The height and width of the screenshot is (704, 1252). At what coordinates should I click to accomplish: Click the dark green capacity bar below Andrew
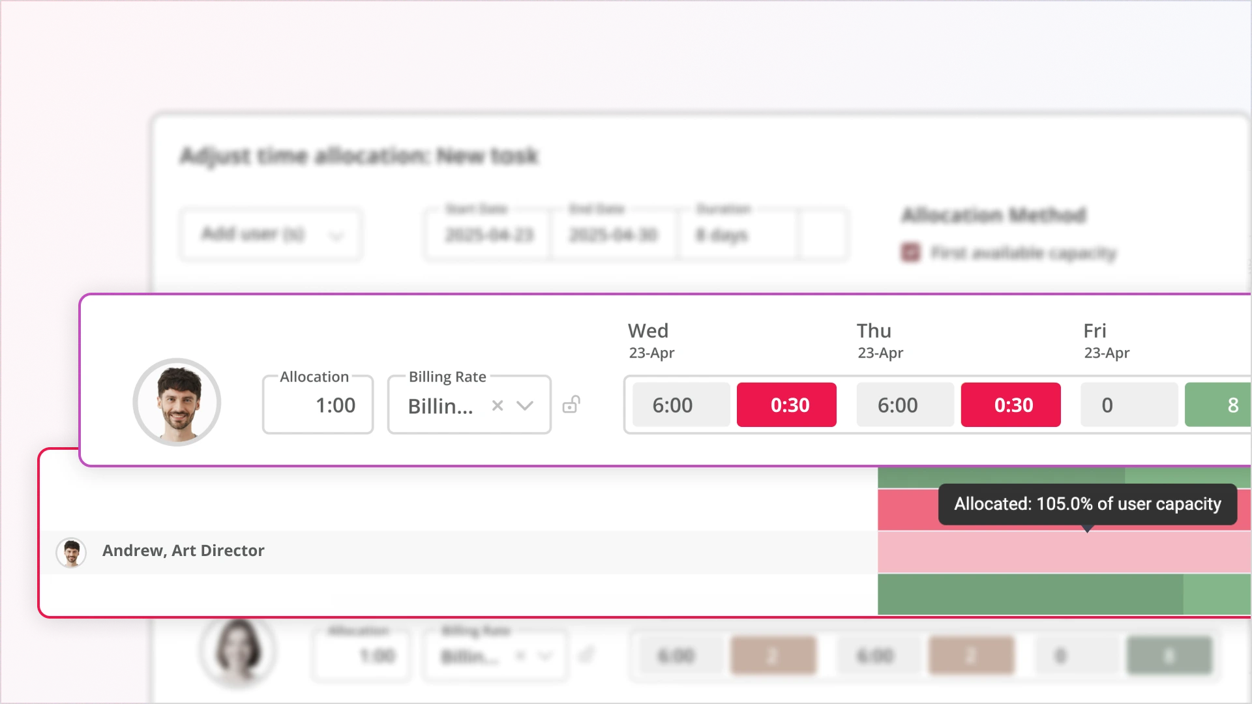coord(1030,594)
